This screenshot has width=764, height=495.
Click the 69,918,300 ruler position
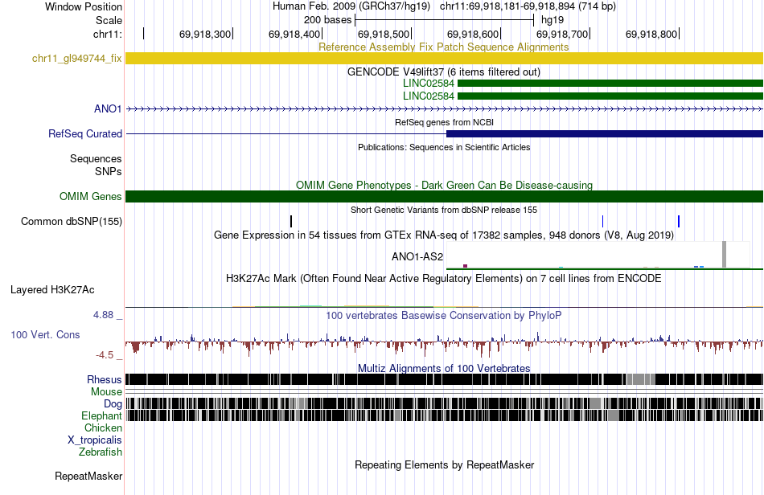(205, 34)
